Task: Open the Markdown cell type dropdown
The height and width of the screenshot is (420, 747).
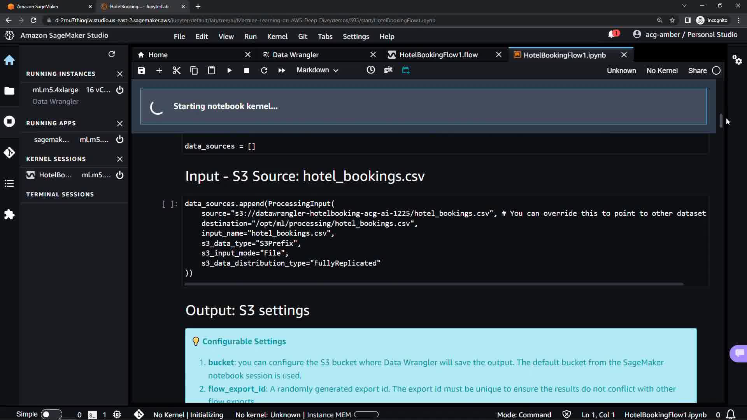Action: [317, 70]
